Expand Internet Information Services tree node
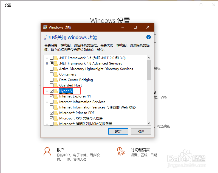This screenshot has height=173, width=218. [47, 102]
